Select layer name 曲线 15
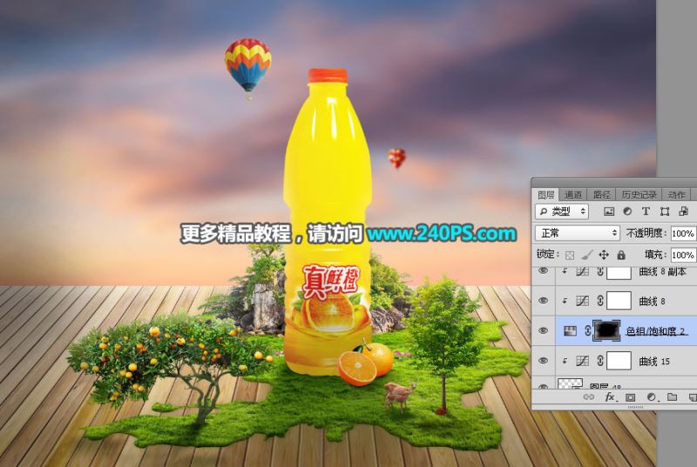The width and height of the screenshot is (697, 467). (654, 362)
